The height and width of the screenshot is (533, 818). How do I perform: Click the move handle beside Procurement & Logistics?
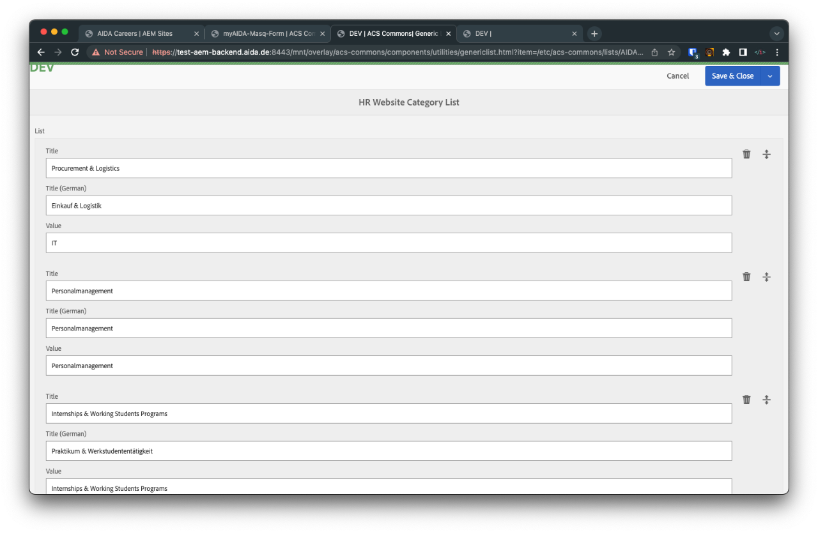point(766,154)
